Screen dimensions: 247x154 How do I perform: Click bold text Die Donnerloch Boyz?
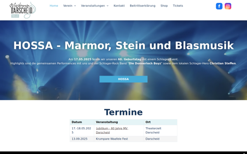coord(145,64)
